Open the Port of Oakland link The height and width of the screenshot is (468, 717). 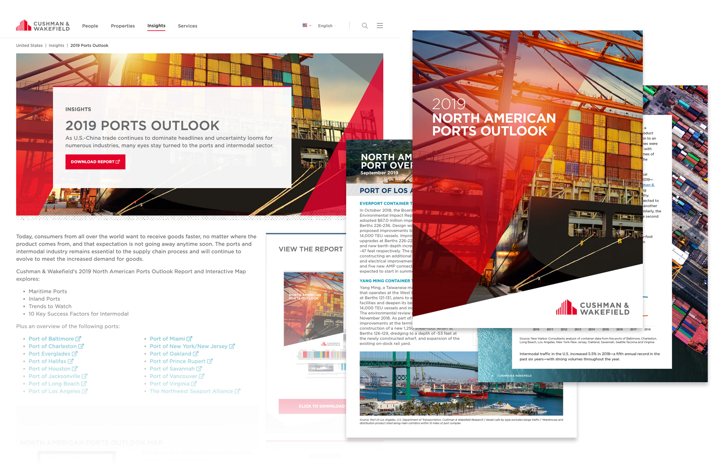[170, 354]
